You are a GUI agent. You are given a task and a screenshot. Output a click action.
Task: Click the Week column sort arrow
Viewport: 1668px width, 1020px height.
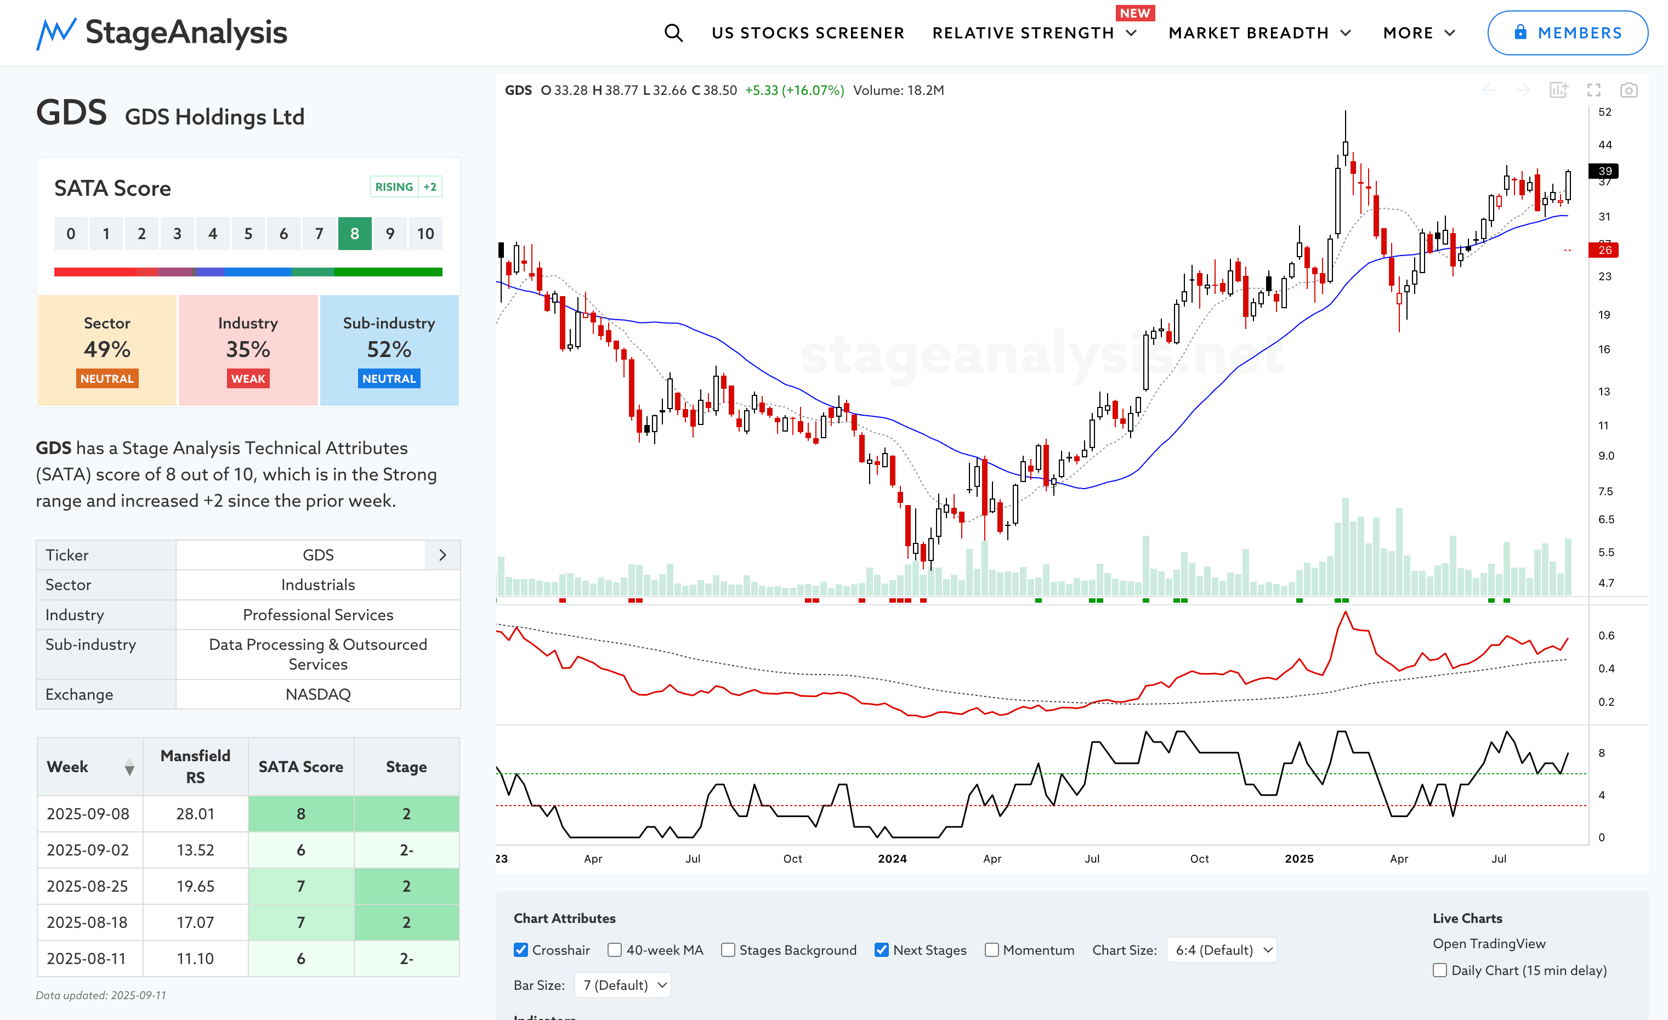pyautogui.click(x=129, y=768)
